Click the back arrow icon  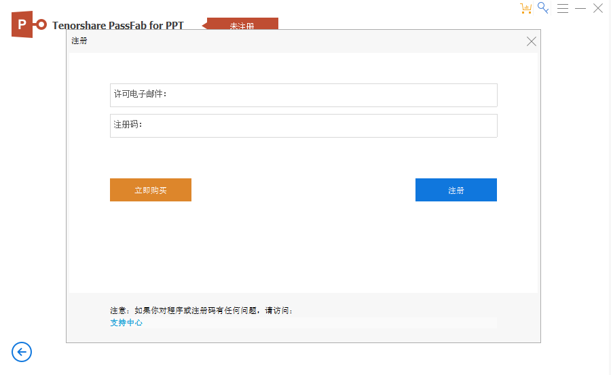[x=22, y=351]
